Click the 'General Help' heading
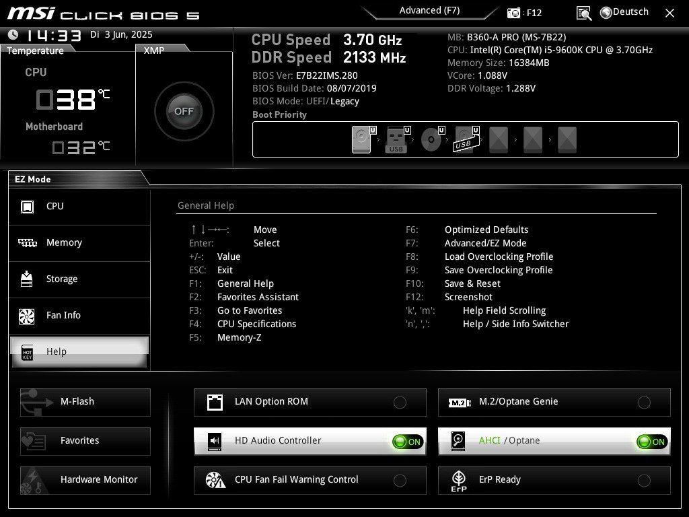Screen dimensions: 689x517 (206, 206)
